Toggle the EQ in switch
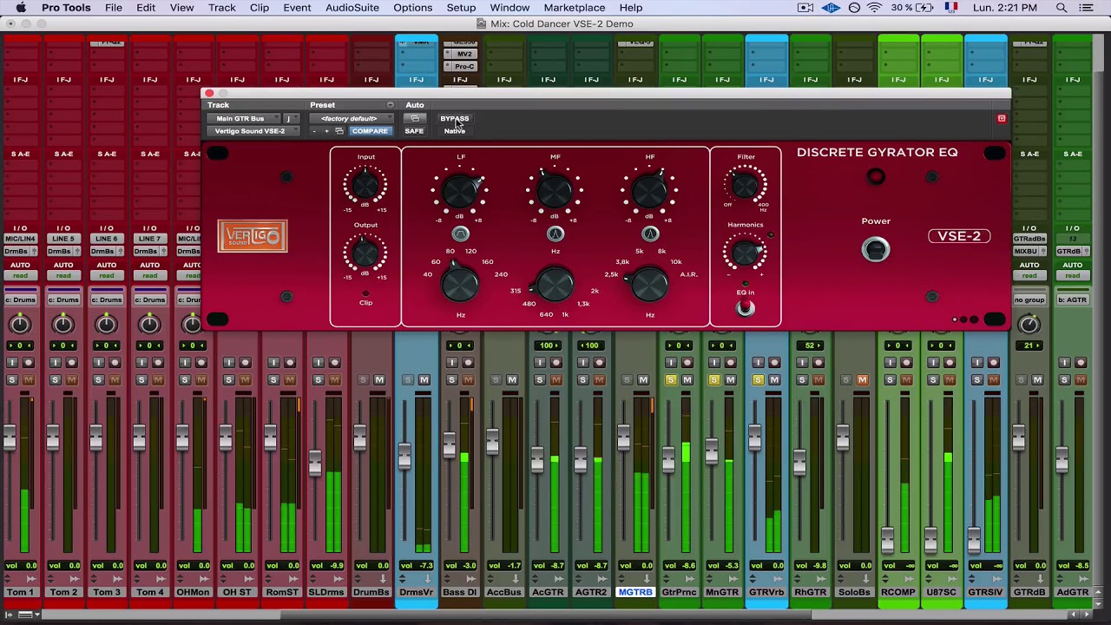Image resolution: width=1111 pixels, height=625 pixels. click(x=745, y=308)
